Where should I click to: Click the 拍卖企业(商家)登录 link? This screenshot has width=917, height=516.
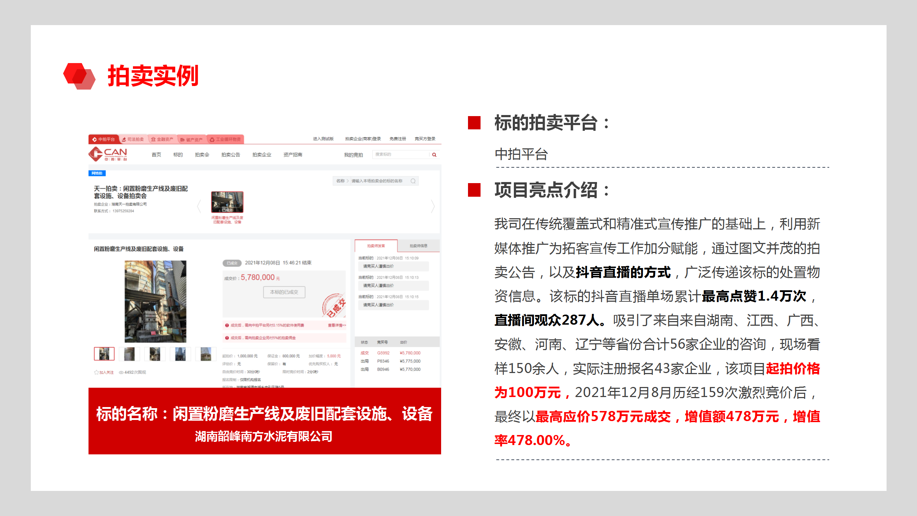point(363,139)
